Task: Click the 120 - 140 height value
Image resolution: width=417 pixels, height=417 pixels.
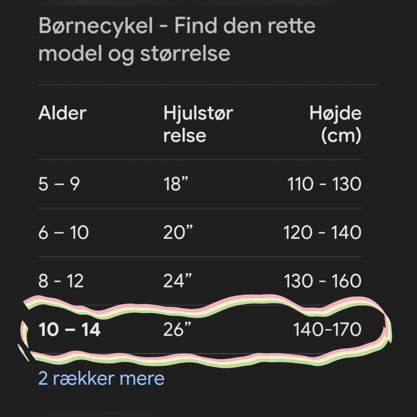Action: [322, 232]
